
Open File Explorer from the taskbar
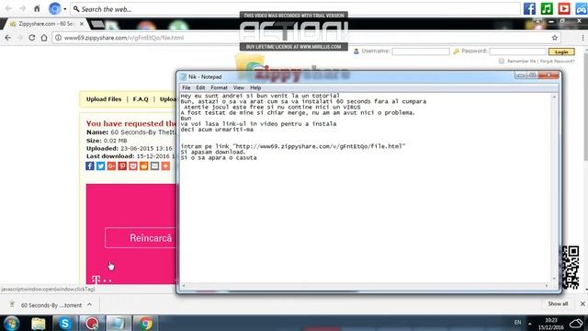(39, 323)
